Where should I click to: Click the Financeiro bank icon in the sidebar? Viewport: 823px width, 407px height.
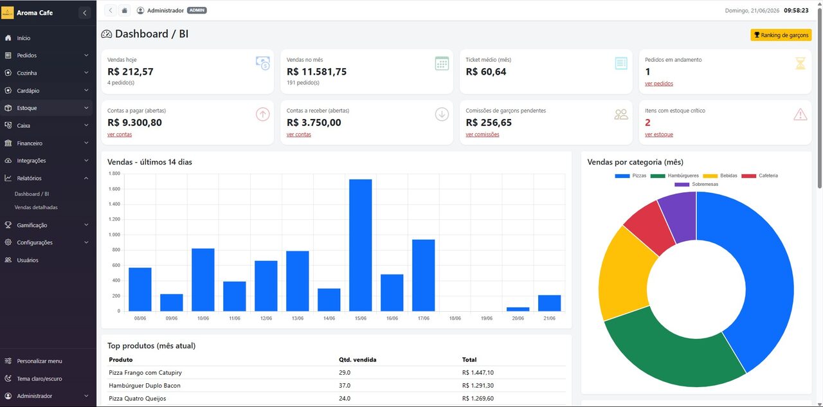(x=8, y=143)
